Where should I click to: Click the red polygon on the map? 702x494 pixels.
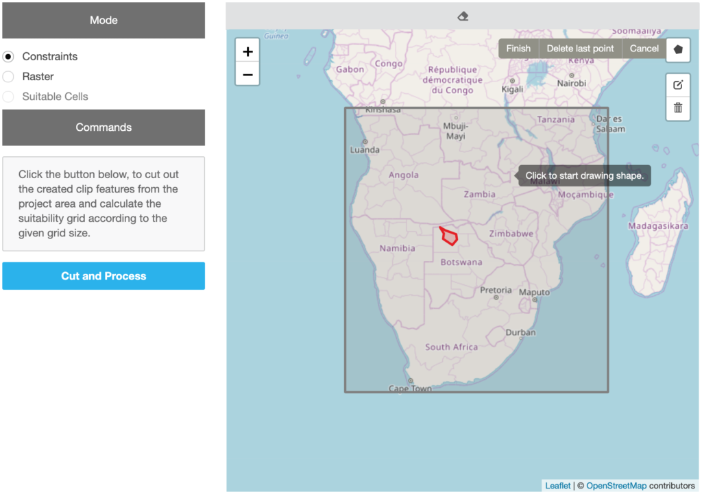tap(448, 236)
